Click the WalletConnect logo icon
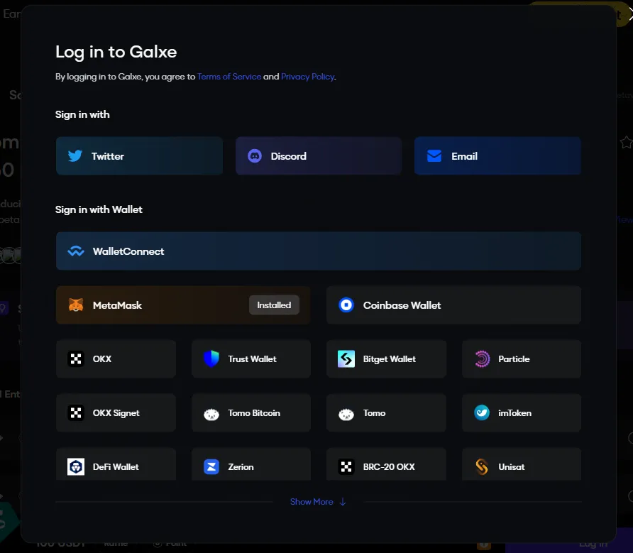The height and width of the screenshot is (553, 633). (x=76, y=251)
